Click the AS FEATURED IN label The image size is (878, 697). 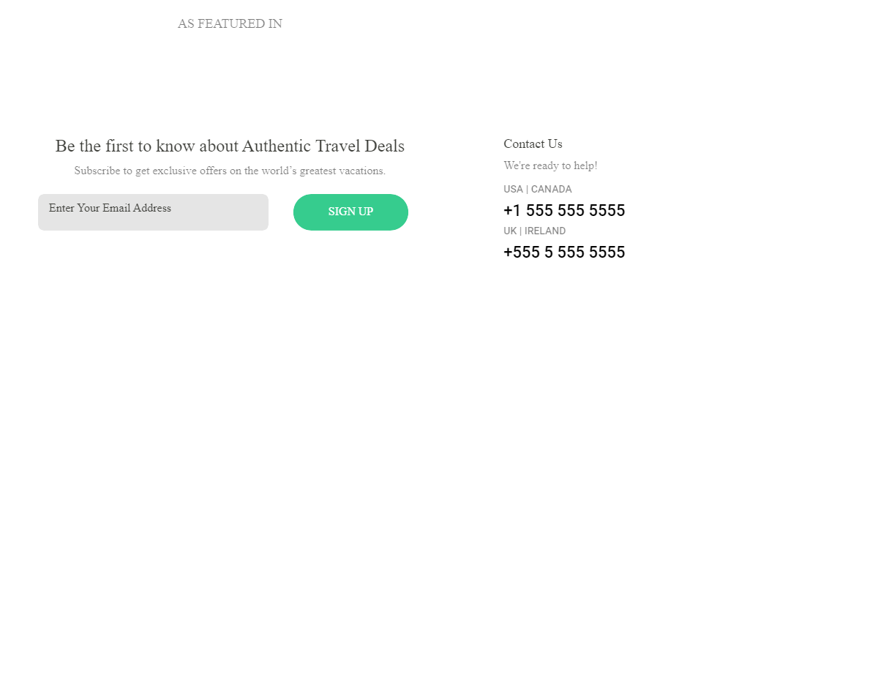tap(230, 24)
